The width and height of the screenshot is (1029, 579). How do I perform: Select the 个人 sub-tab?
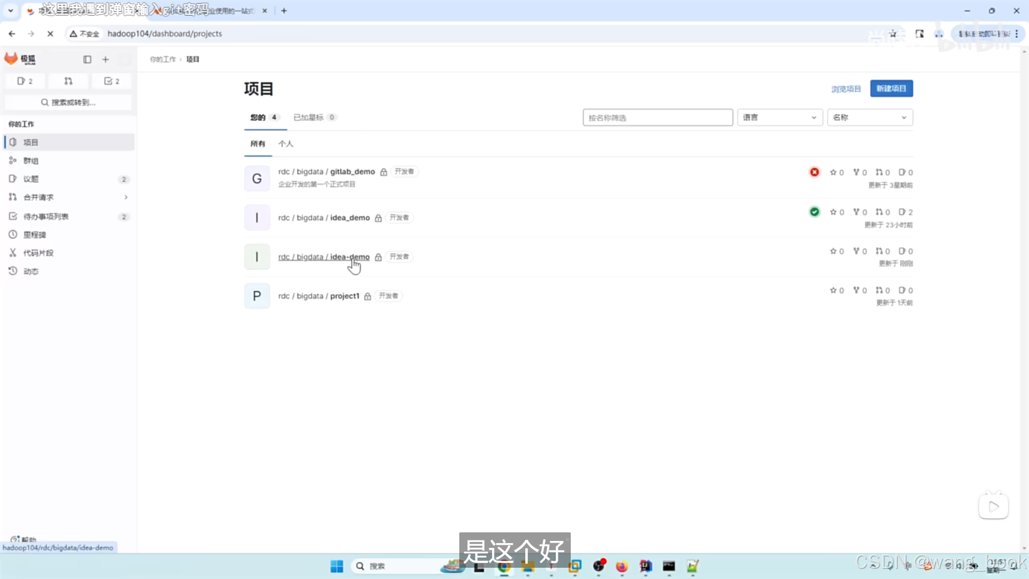[x=286, y=144]
